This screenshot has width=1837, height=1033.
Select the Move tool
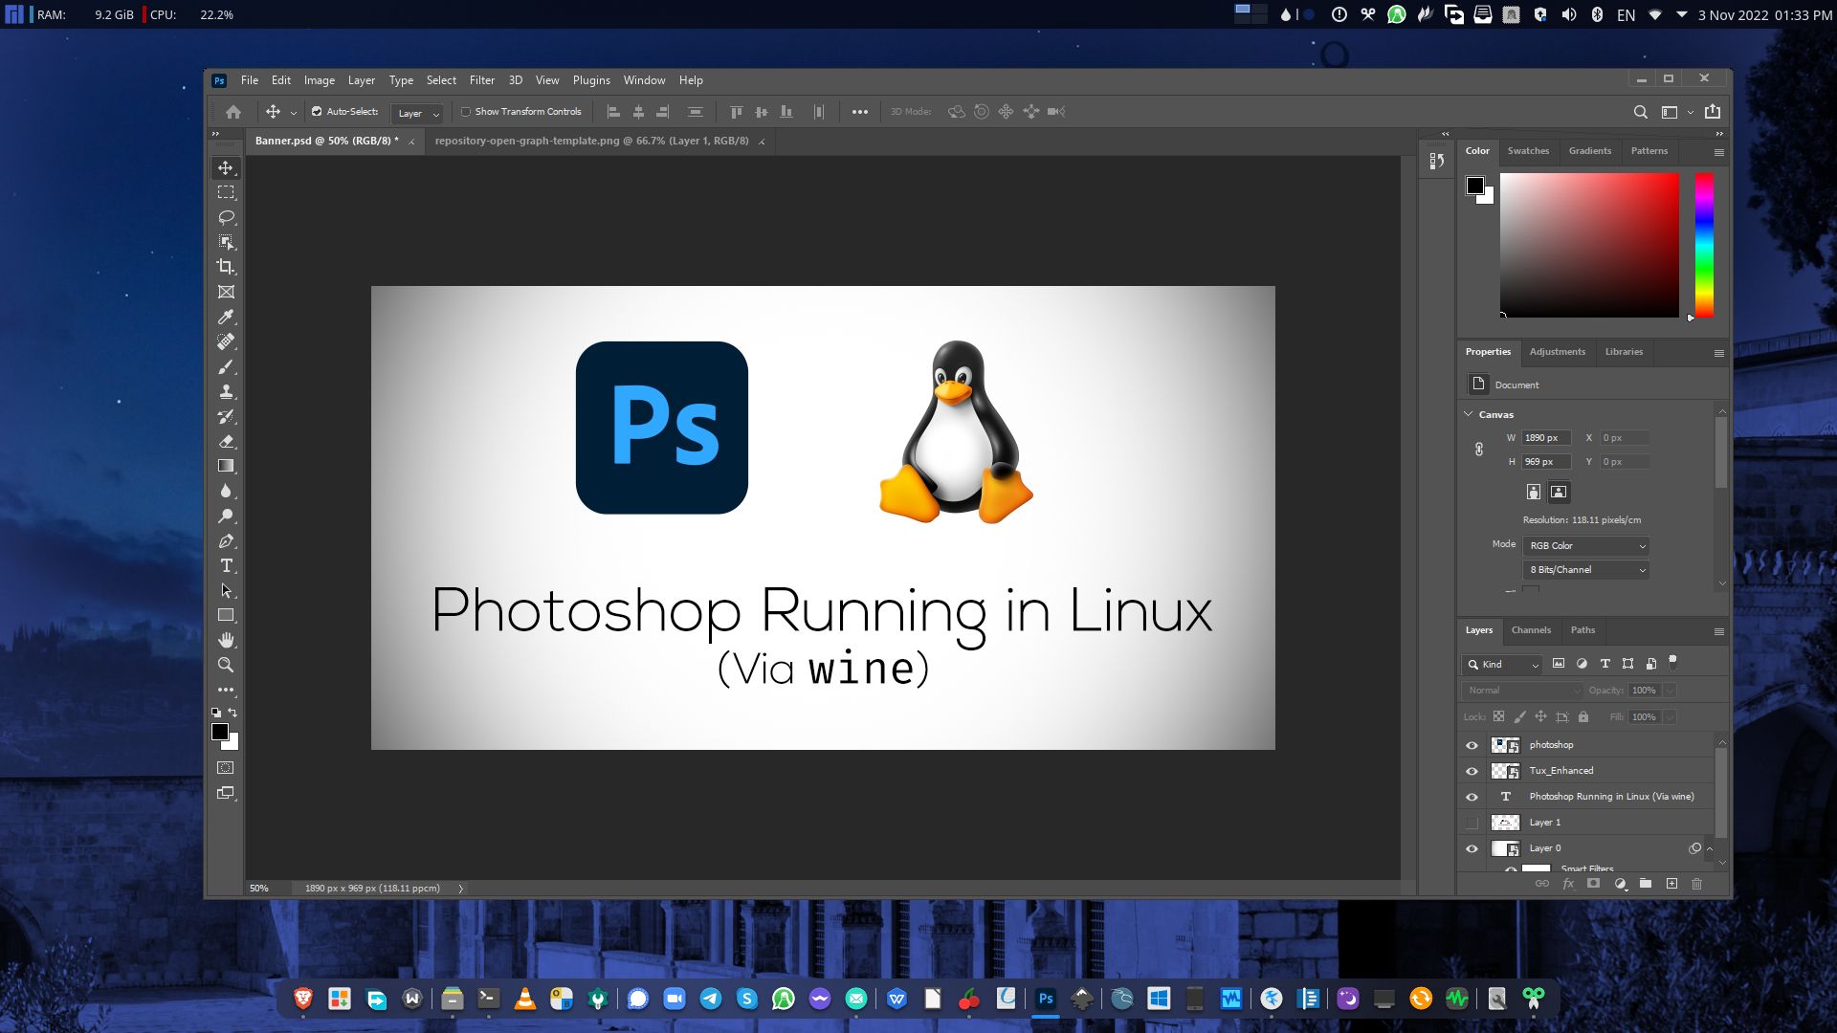pyautogui.click(x=227, y=166)
